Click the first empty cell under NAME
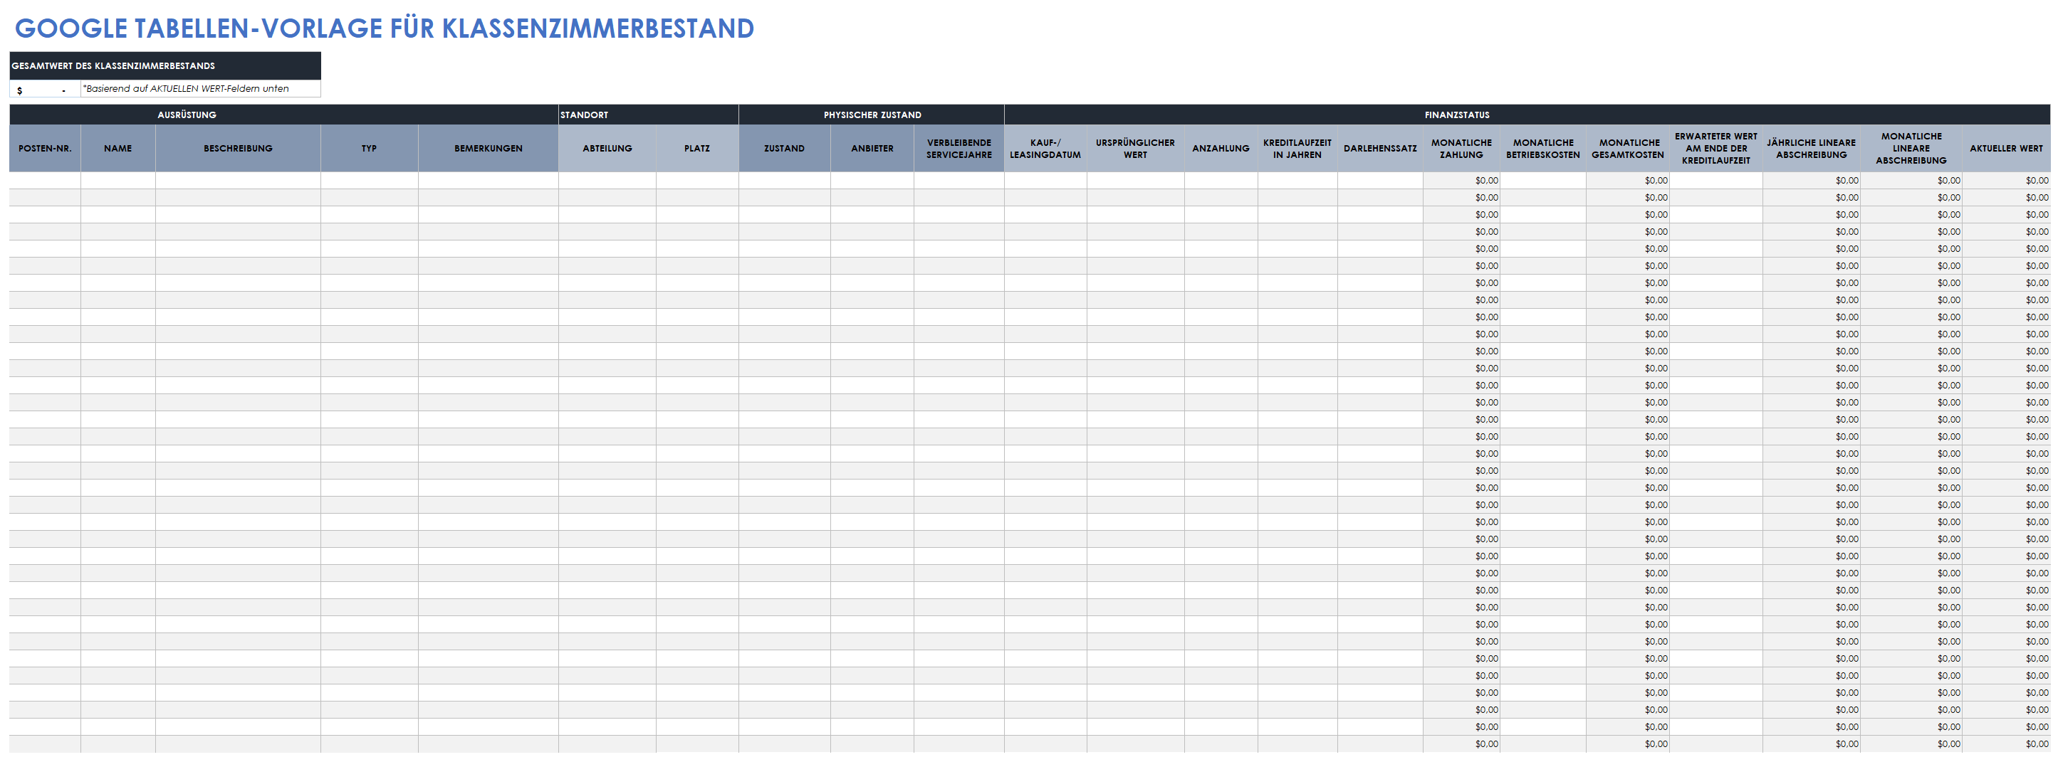Image resolution: width=2063 pixels, height=757 pixels. pyautogui.click(x=117, y=181)
